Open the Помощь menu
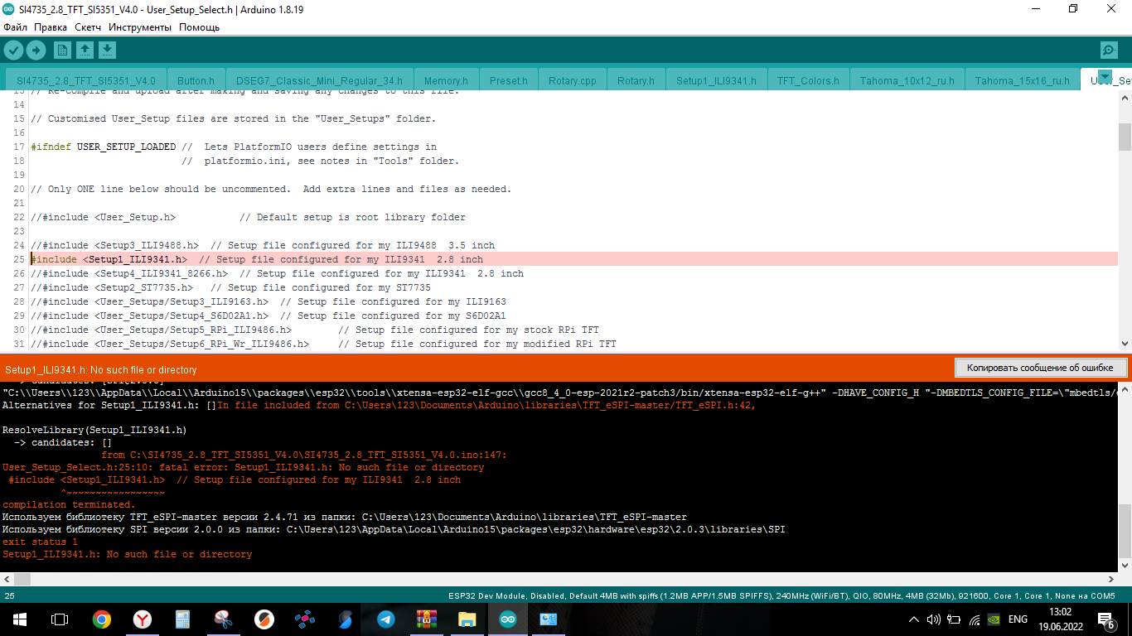This screenshot has height=636, width=1132. [200, 27]
